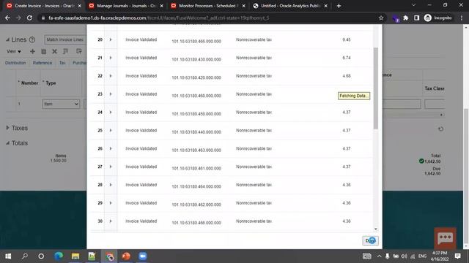Viewport: 469px width, 263px height.
Task: Expand row 25 details arrow
Action: [111, 131]
